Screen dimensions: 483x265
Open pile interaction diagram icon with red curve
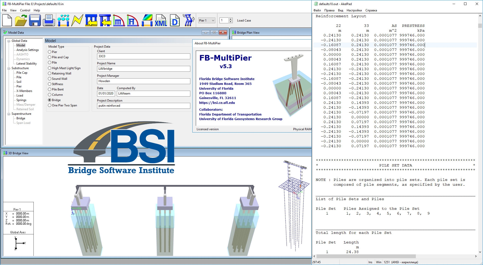pos(119,20)
